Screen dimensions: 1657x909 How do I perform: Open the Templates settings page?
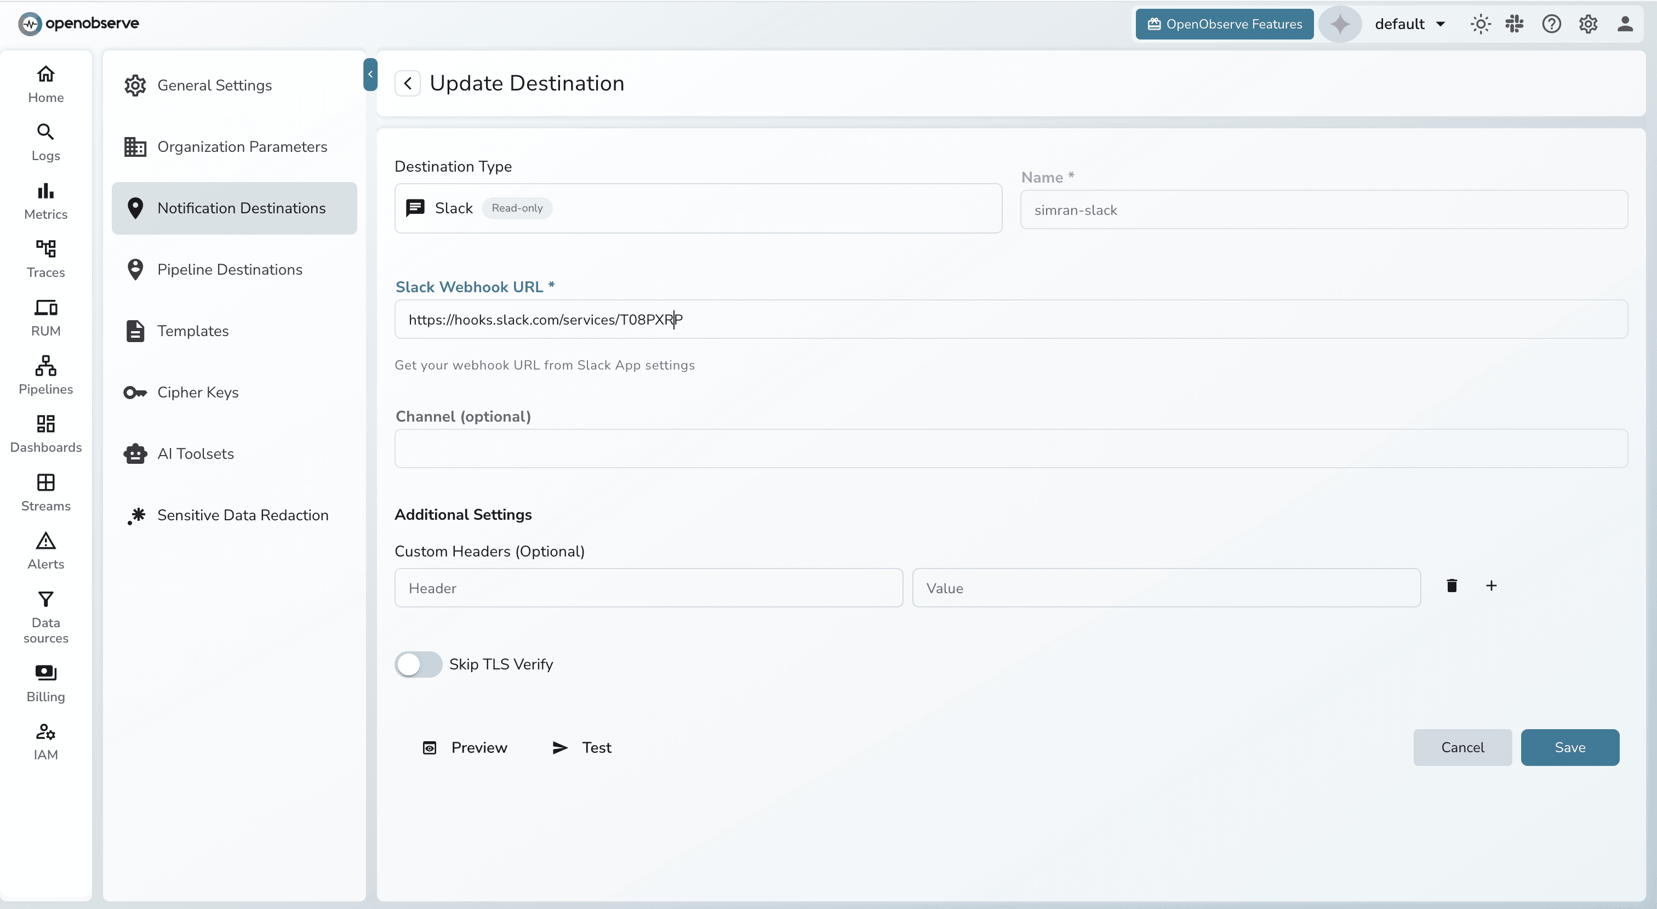click(192, 331)
